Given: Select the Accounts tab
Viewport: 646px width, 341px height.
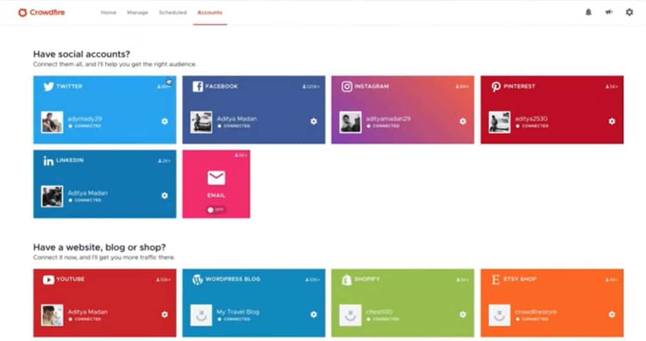Looking at the screenshot, I should [x=209, y=13].
